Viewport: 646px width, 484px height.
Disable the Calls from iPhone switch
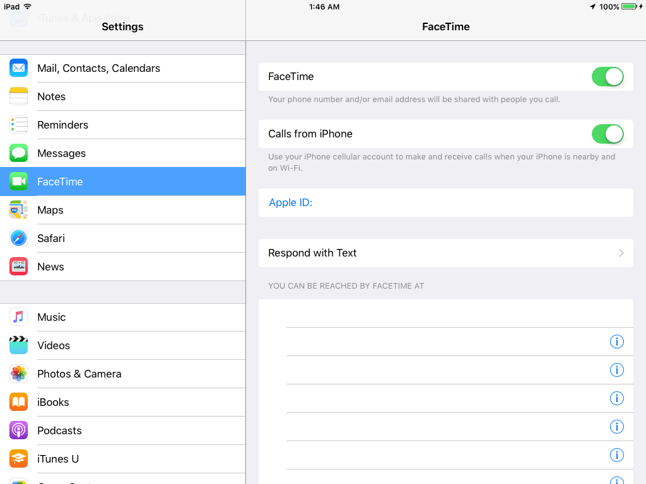point(608,134)
